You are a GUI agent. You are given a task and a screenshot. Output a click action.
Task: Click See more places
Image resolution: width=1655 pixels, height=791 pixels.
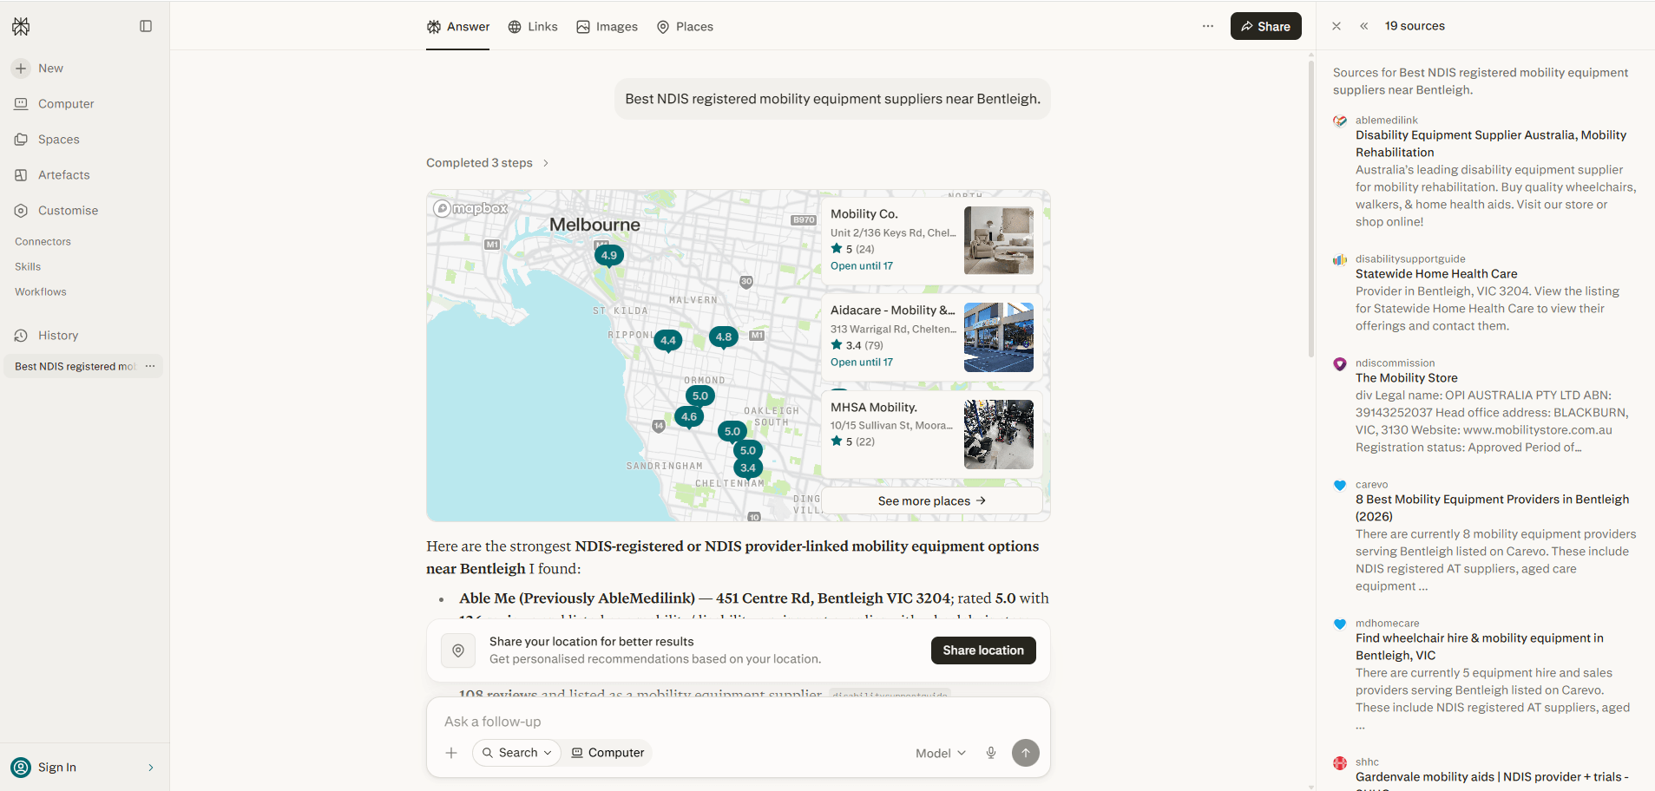tap(932, 501)
